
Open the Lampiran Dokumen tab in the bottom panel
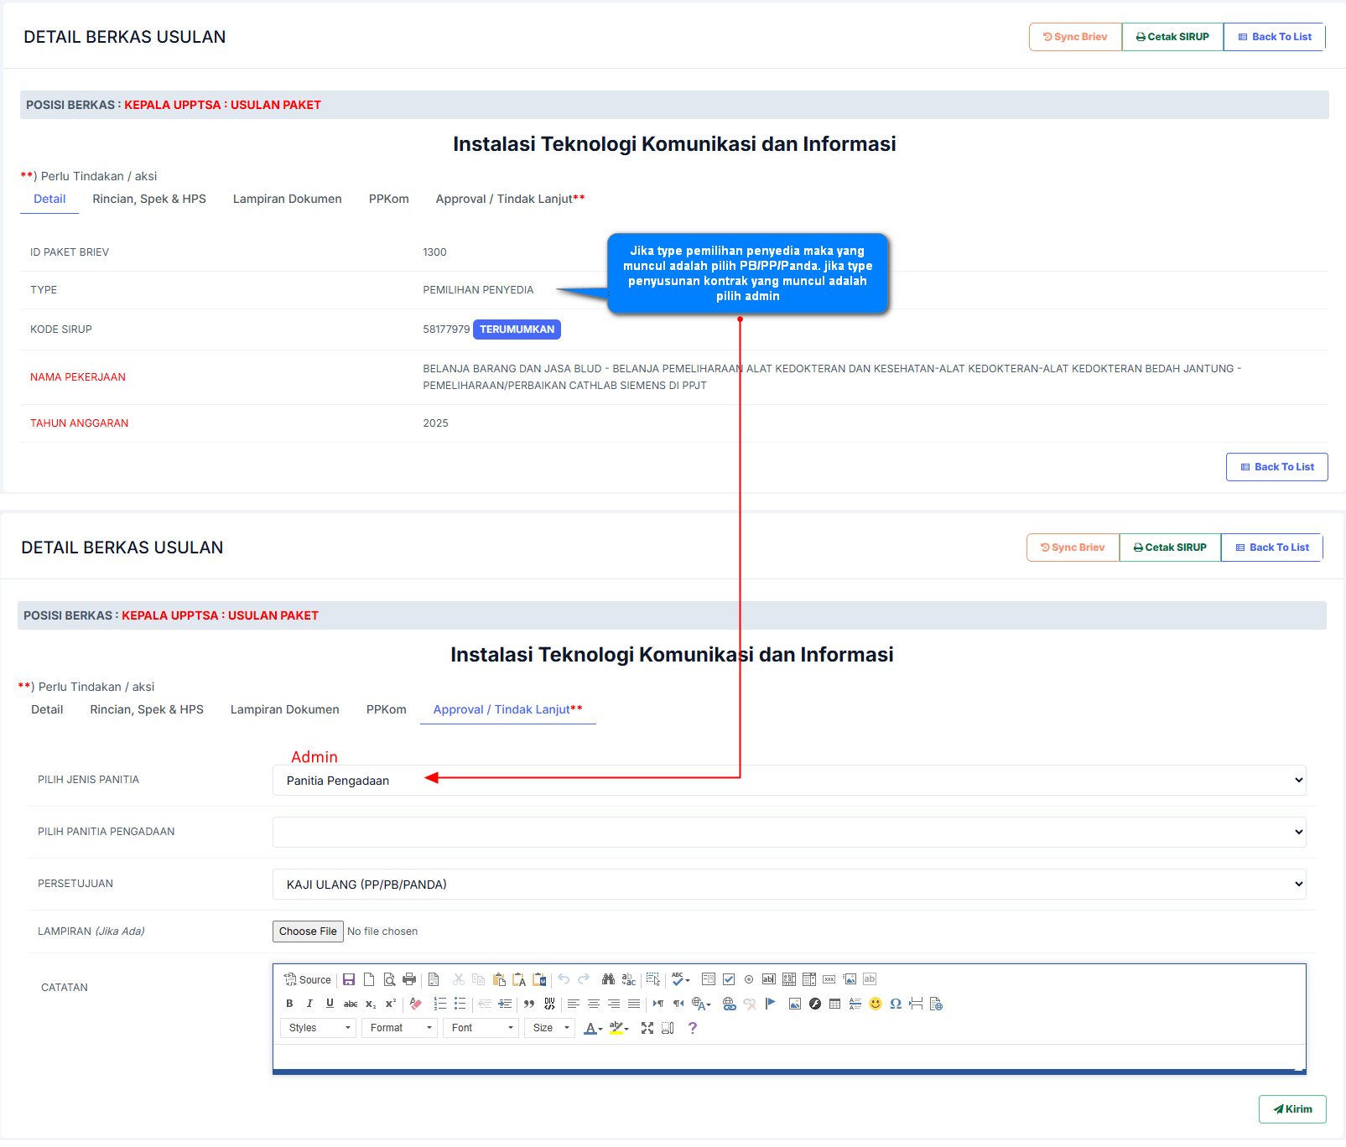click(x=284, y=709)
